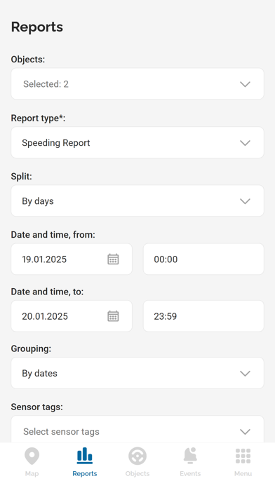This screenshot has width=275, height=488.
Task: Click the 19.01.2025 from date field
Action: [x=72, y=259]
